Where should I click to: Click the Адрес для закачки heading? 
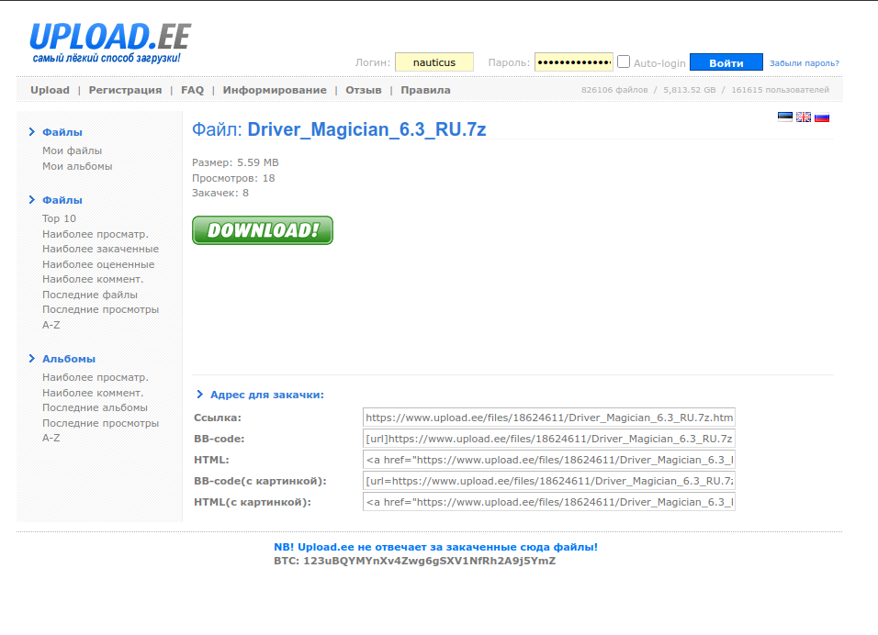point(267,395)
